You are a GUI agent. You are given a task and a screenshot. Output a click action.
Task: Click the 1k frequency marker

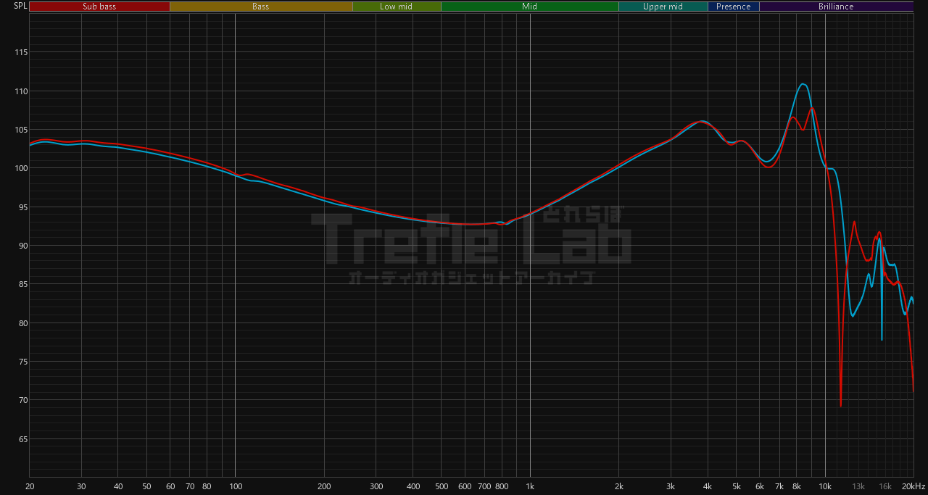pyautogui.click(x=530, y=486)
